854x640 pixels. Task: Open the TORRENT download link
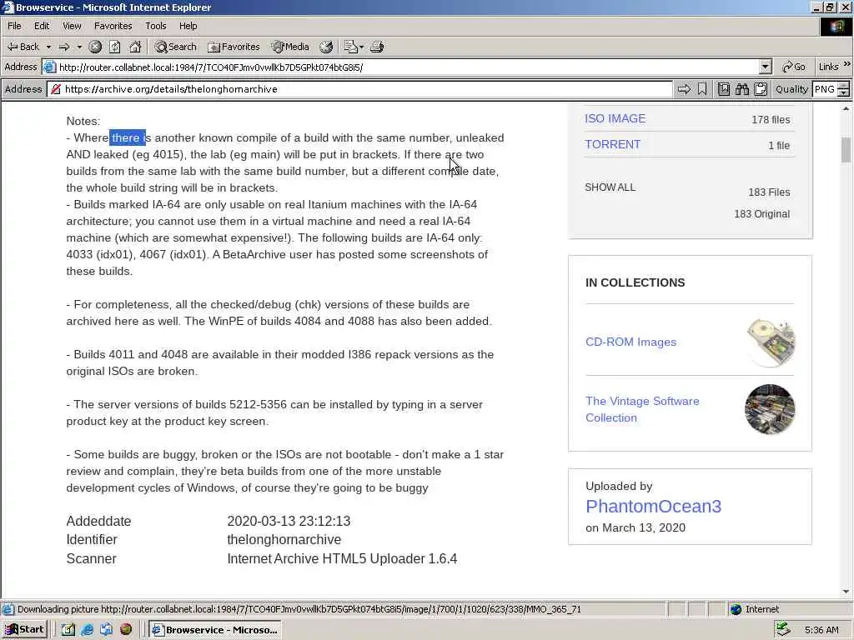[x=612, y=144]
